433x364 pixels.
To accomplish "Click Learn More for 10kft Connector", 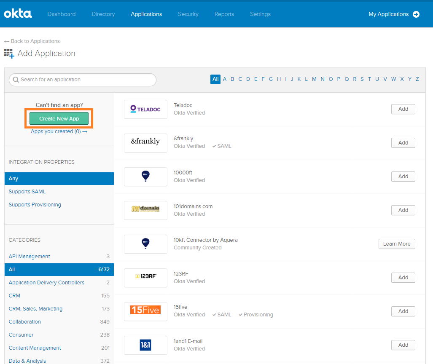I will coord(396,244).
